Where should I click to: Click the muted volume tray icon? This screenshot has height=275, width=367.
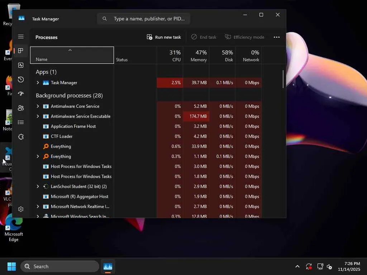tap(330, 266)
